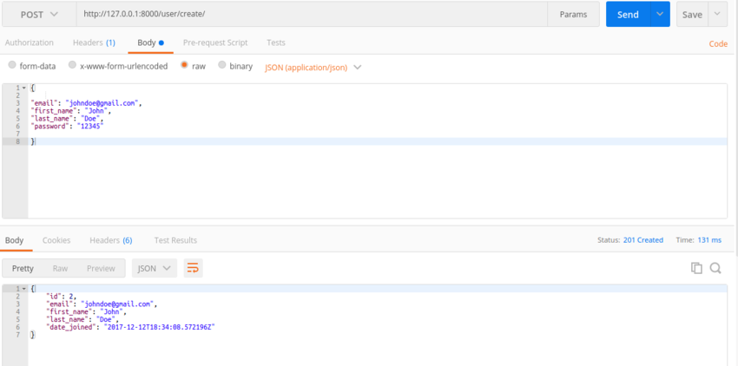Open the response Cookies tab
Image resolution: width=738 pixels, height=366 pixels.
tap(56, 240)
